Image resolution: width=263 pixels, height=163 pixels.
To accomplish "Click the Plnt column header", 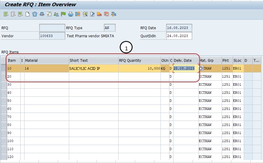I will (227, 61).
